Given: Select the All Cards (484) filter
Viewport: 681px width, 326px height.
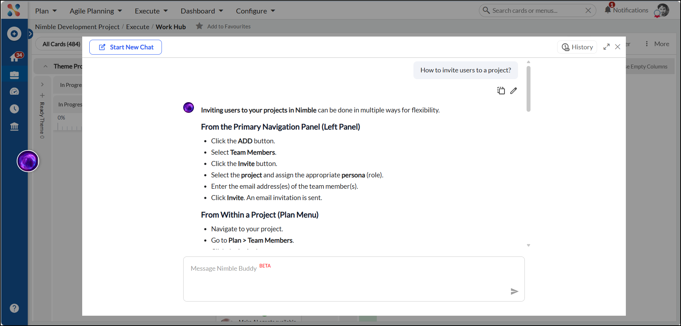Looking at the screenshot, I should 61,44.
